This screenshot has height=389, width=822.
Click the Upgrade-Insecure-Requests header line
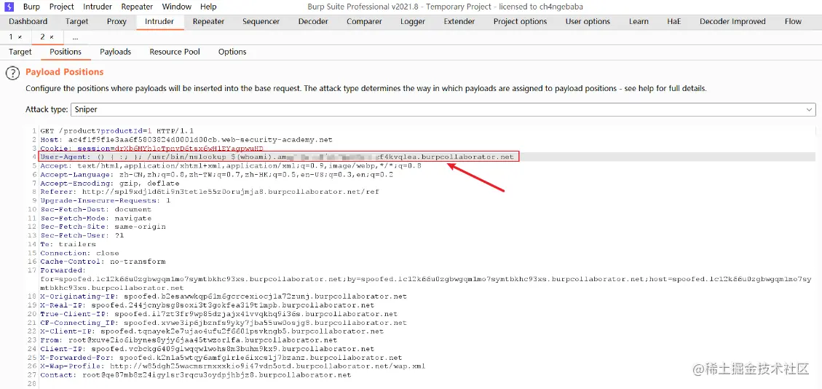[106, 201]
